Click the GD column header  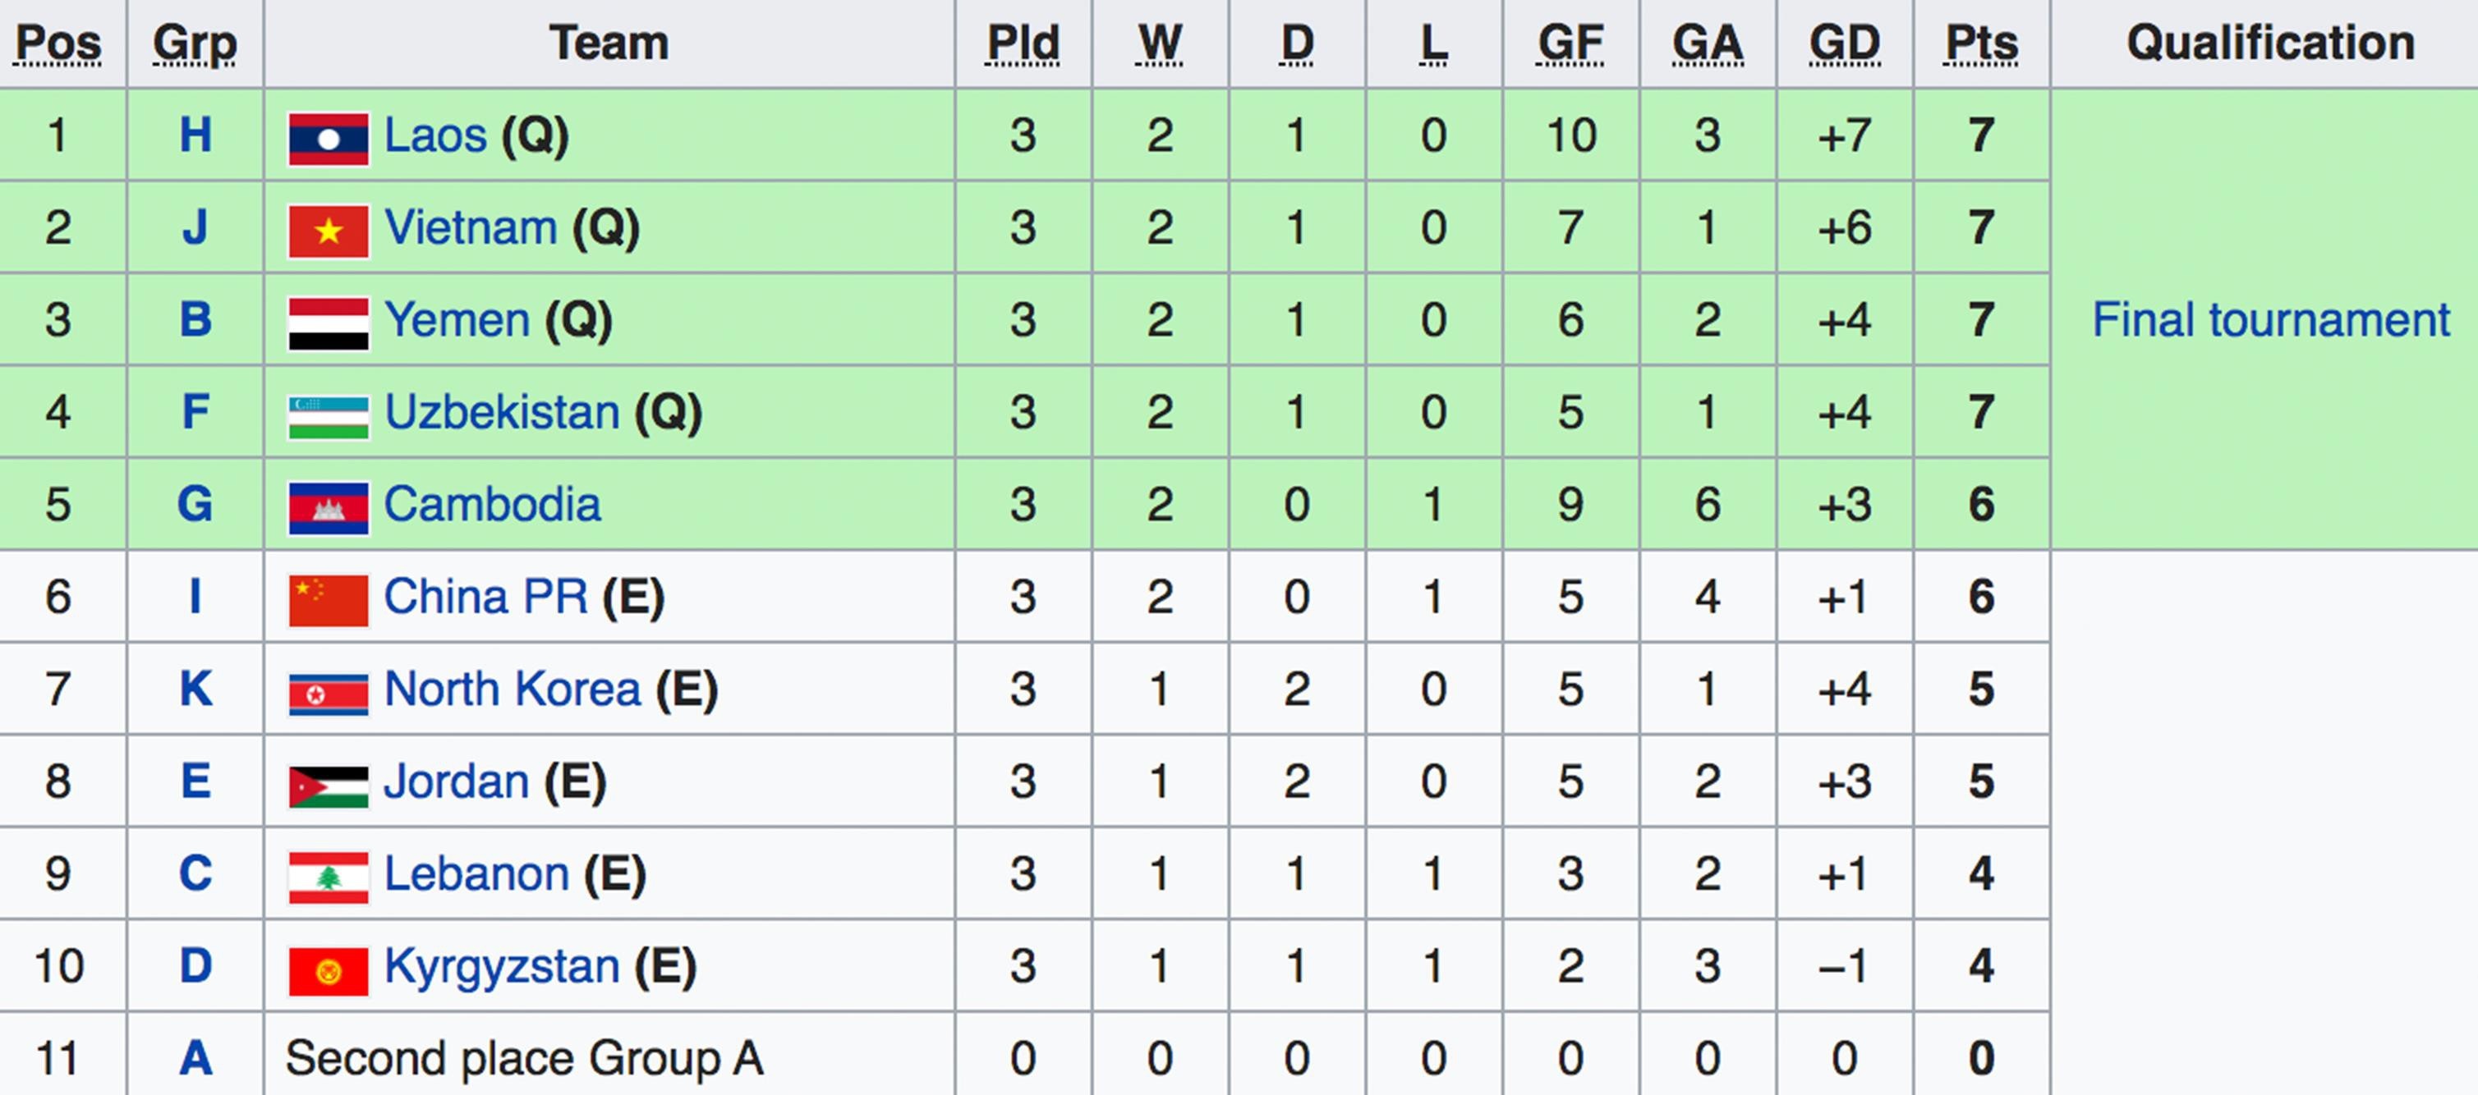(1844, 44)
